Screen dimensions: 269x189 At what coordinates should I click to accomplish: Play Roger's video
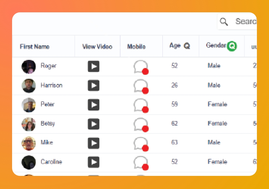coord(94,67)
